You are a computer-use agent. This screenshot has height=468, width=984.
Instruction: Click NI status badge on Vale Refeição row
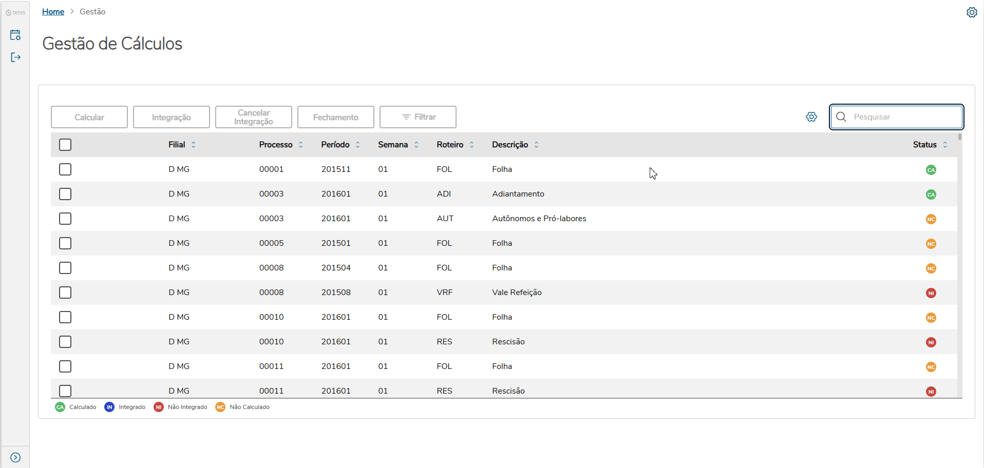(931, 293)
